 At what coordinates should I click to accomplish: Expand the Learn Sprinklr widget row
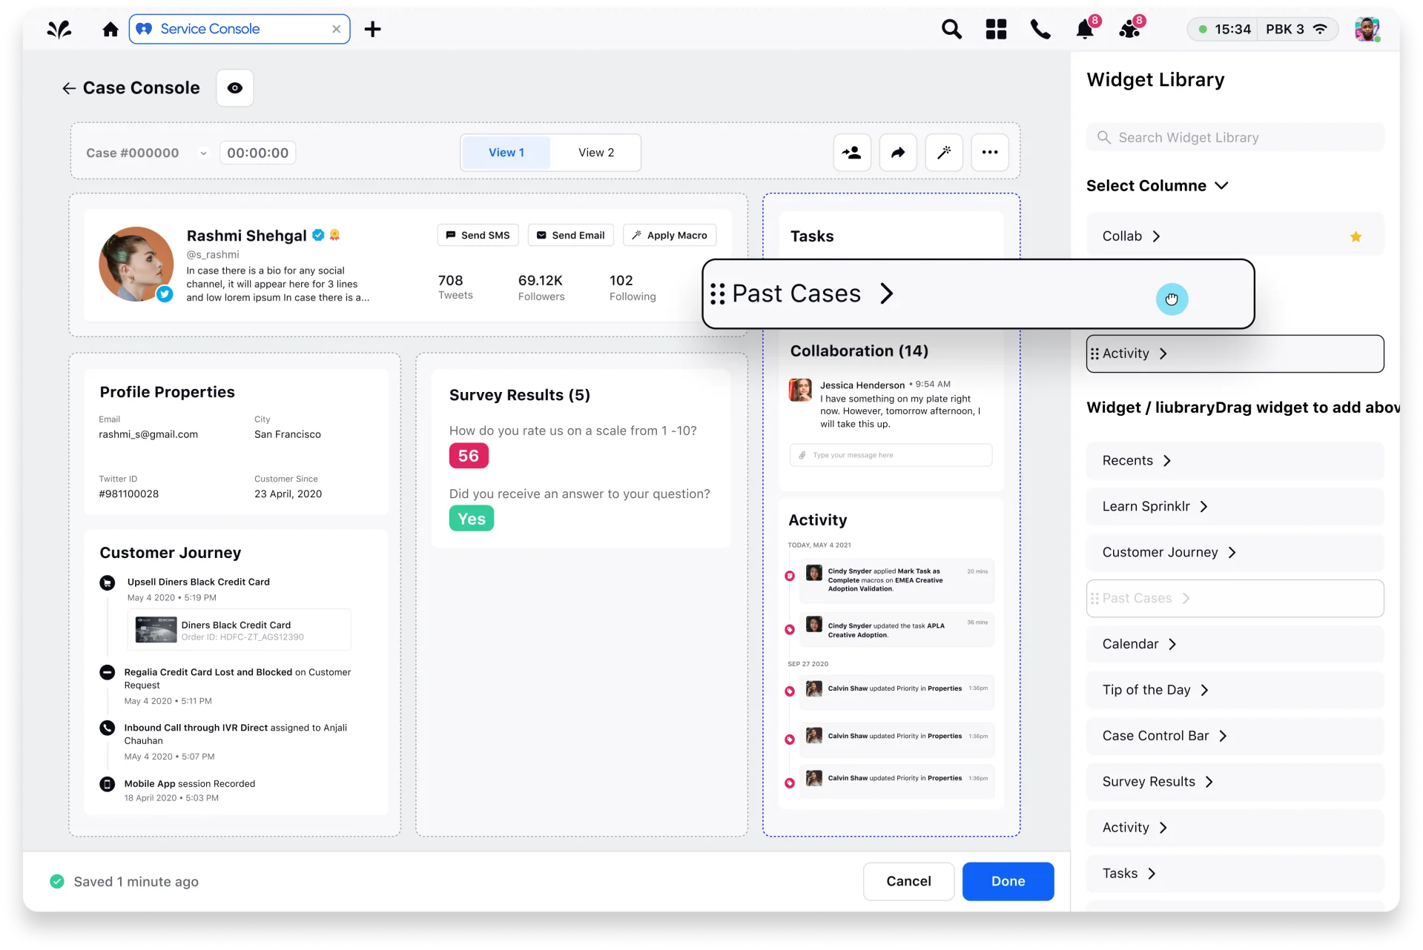(1235, 507)
